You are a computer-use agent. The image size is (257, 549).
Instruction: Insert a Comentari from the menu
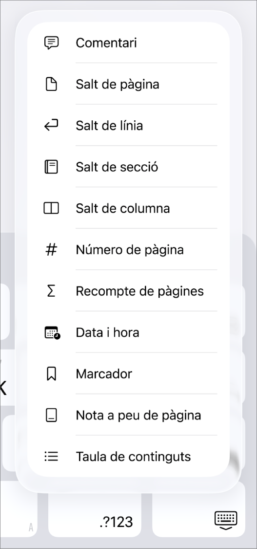[129, 43]
